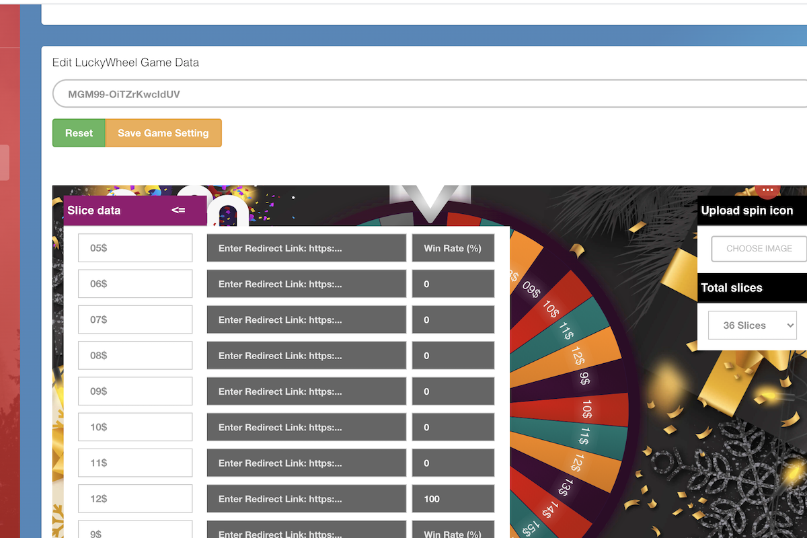Image resolution: width=807 pixels, height=538 pixels.
Task: Click redirect link field in 09$ row
Action: [307, 391]
